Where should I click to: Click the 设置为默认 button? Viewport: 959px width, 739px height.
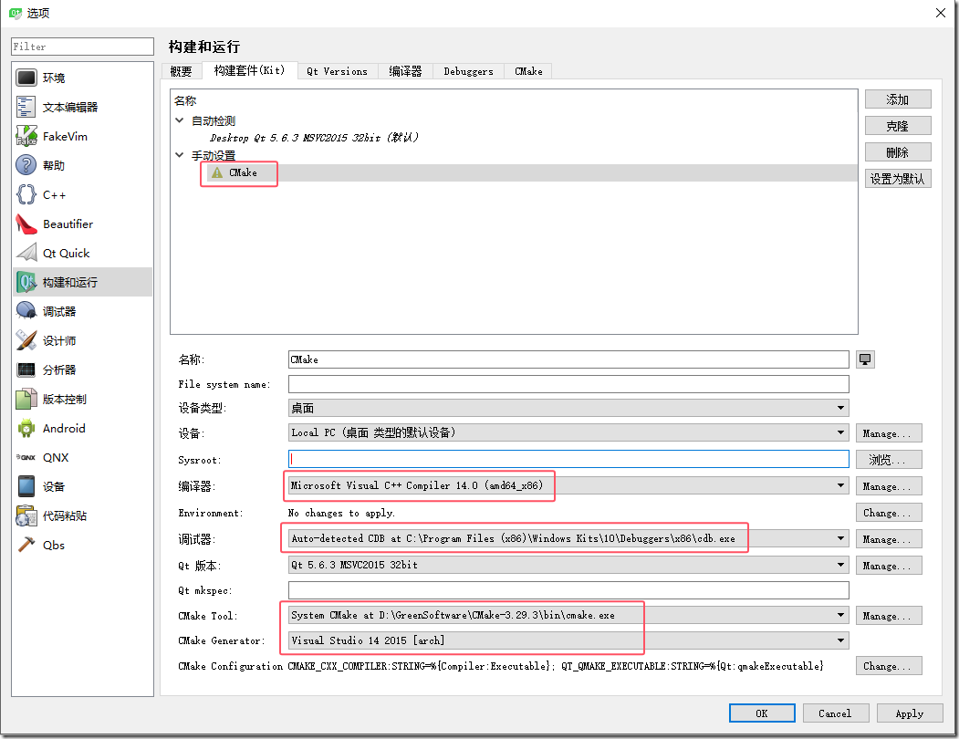[x=898, y=178]
